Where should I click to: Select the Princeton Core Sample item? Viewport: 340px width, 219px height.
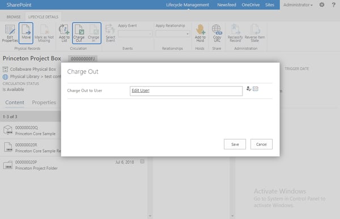(x=35, y=134)
